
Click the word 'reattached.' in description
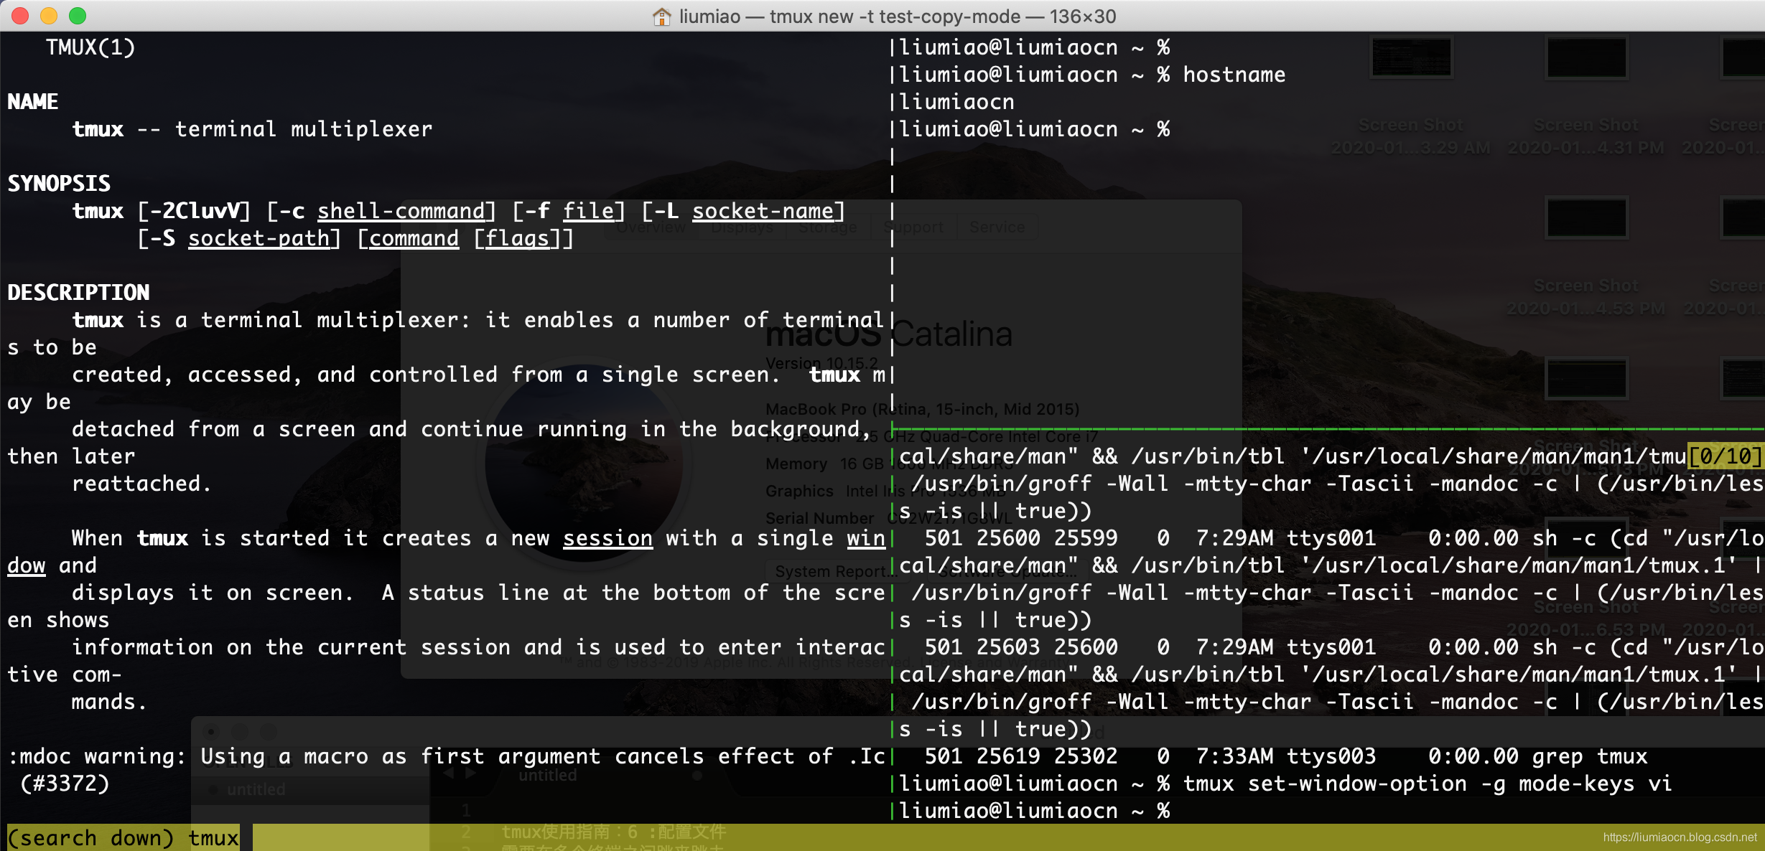pos(141,484)
